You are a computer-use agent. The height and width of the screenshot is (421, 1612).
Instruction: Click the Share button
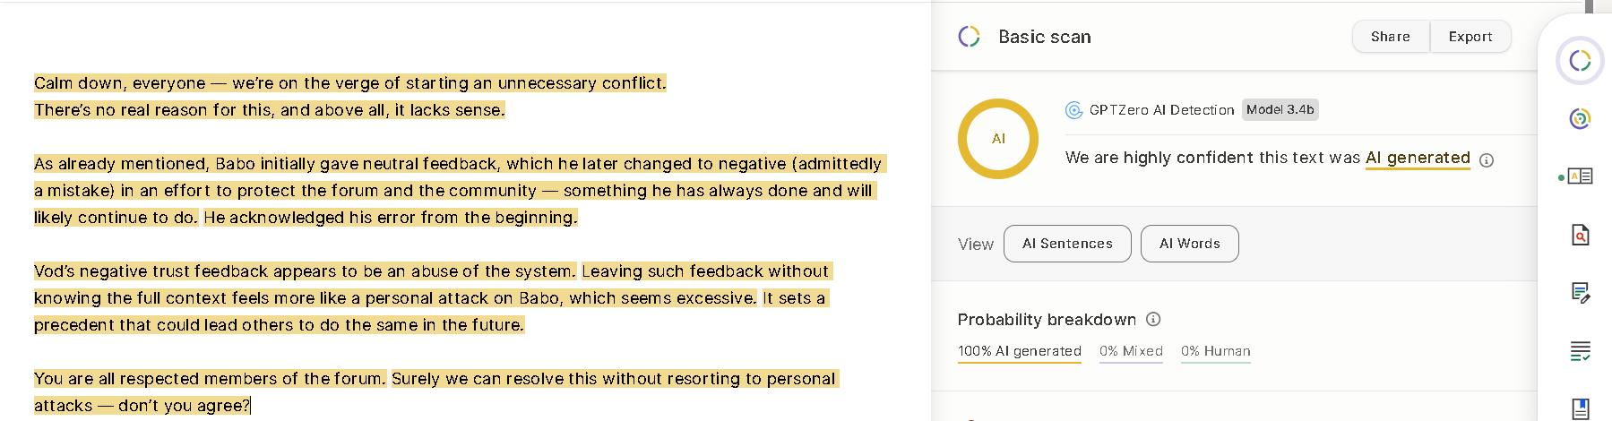pos(1391,37)
